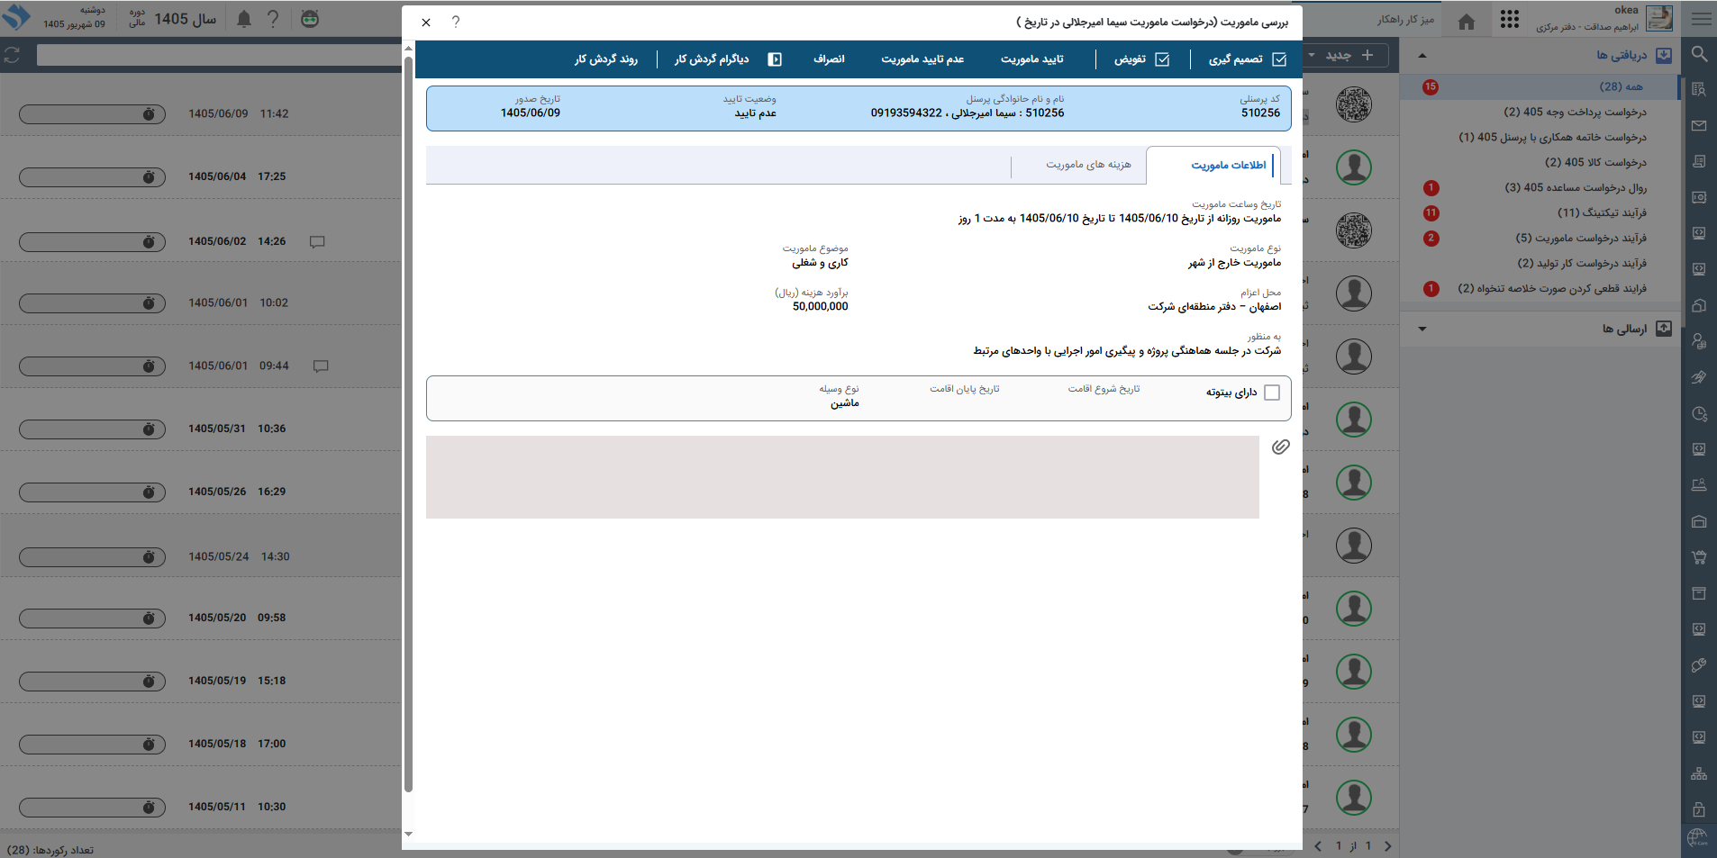The width and height of the screenshot is (1717, 858).
Task: Collapse the دریافتی ها section arrow
Action: click(1422, 56)
